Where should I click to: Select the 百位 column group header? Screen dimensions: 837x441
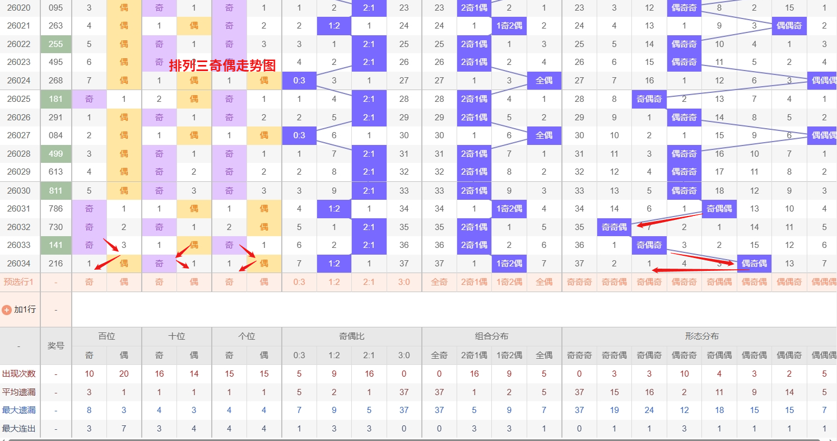click(x=106, y=336)
